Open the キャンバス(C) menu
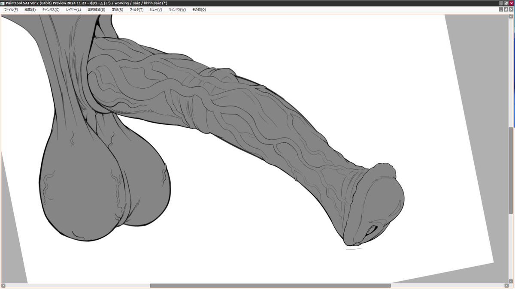 click(x=51, y=9)
